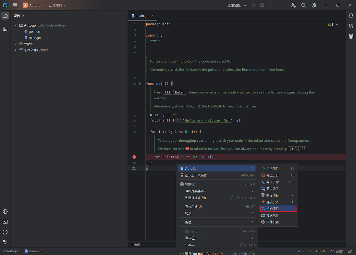The height and width of the screenshot is (255, 356).
Task: Open the Database tool window
Action: (x=351, y=36)
